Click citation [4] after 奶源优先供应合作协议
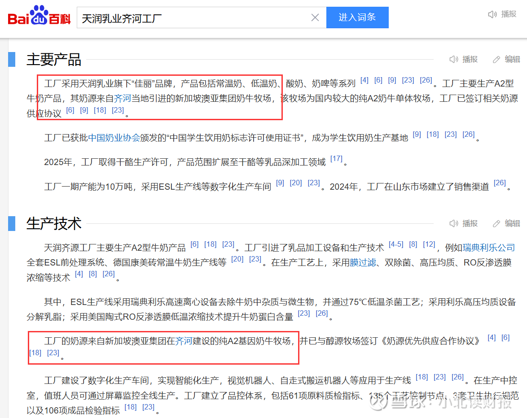 [492, 338]
